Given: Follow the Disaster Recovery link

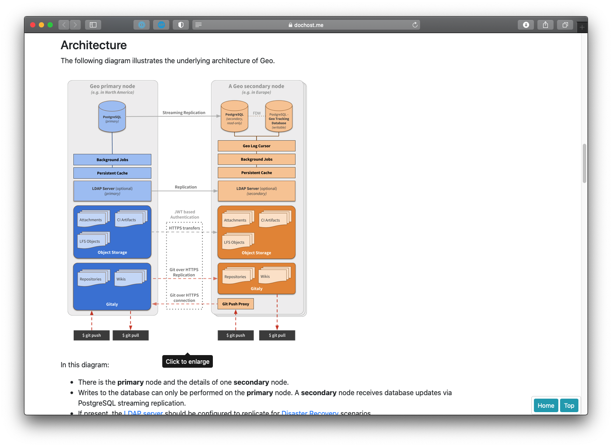Looking at the screenshot, I should pos(310,413).
